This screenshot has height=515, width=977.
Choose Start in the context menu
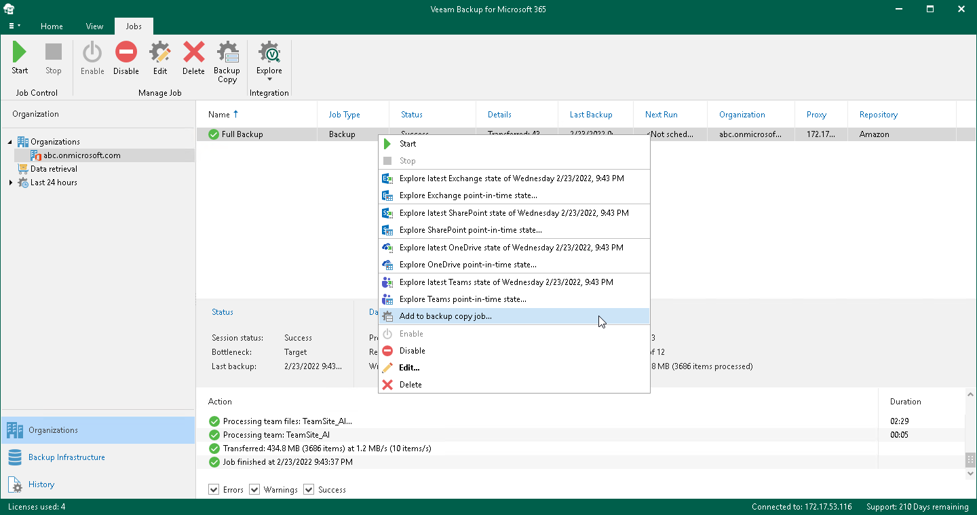[514, 144]
